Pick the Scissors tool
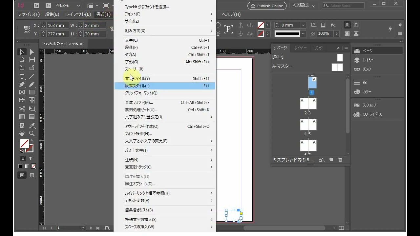The height and width of the screenshot is (236, 420). (x=22, y=109)
